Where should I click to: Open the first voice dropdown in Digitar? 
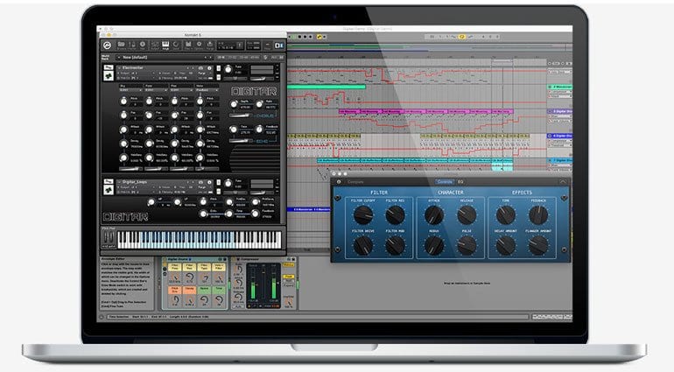pyautogui.click(x=130, y=90)
